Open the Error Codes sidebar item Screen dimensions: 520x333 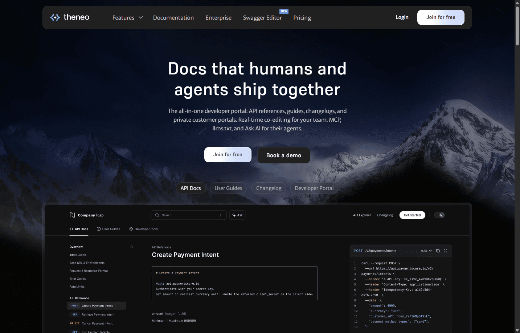click(x=78, y=279)
